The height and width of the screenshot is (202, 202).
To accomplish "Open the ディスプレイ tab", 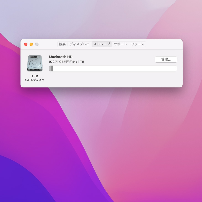I will (x=79, y=44).
